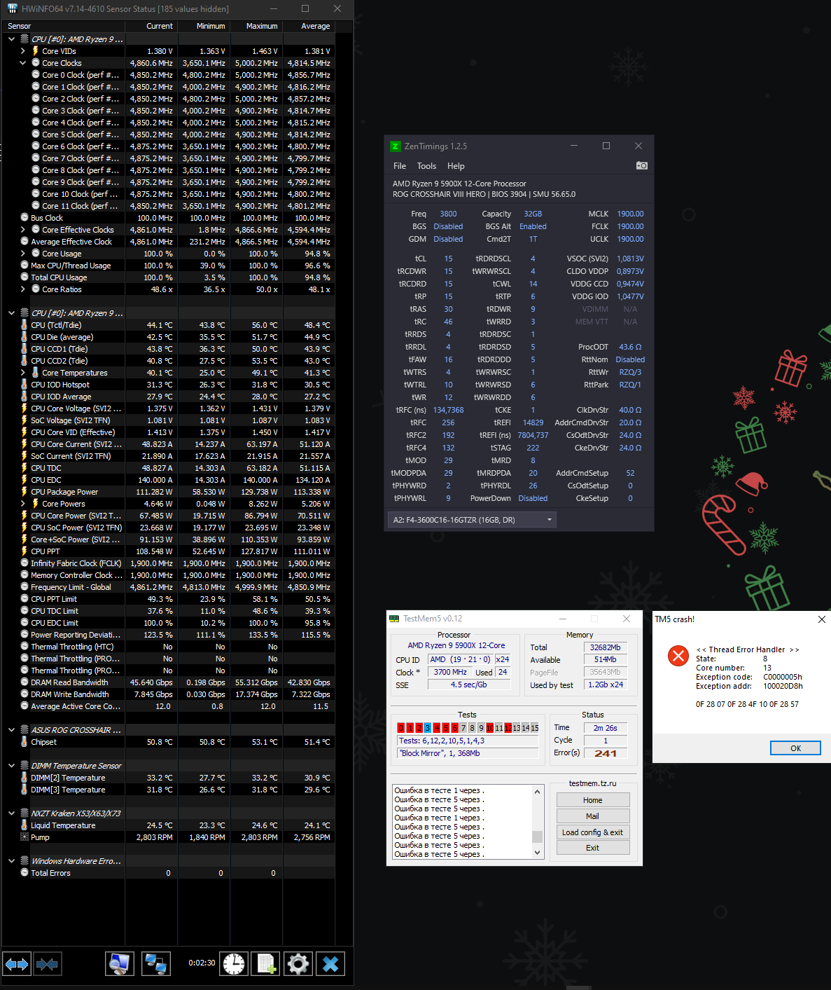Viewport: 831px width, 990px height.
Task: Click the Exit button in TestMem5
Action: click(593, 848)
